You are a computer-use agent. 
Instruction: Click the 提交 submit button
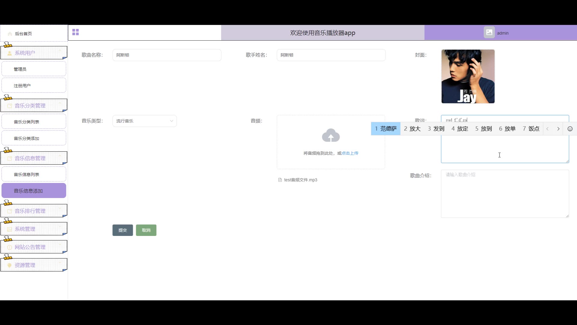click(x=123, y=230)
